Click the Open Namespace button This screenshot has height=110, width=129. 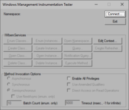(78, 41)
